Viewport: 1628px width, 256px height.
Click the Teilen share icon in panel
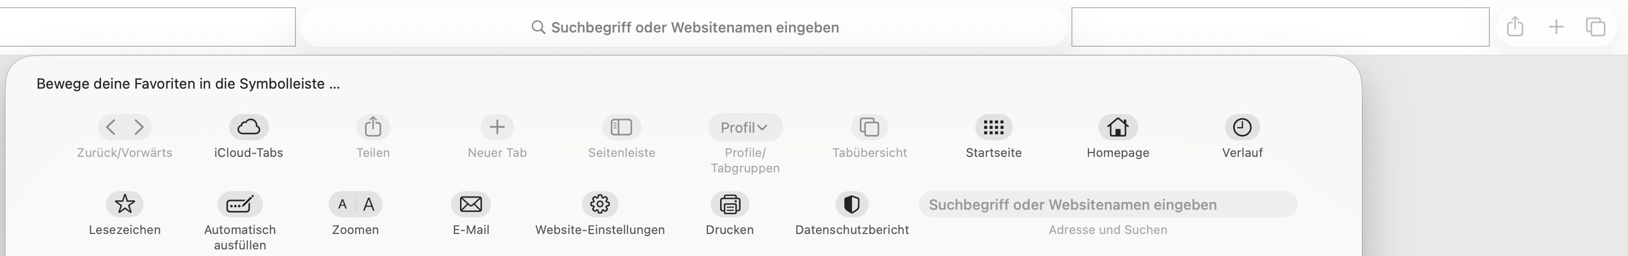point(373,127)
